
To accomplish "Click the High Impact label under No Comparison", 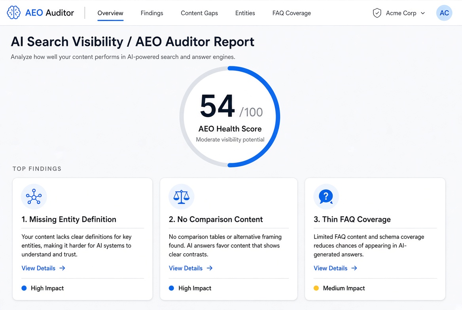I will click(195, 288).
